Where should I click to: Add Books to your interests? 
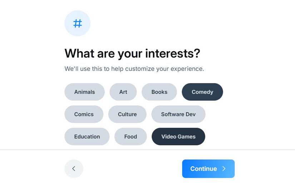click(x=159, y=92)
